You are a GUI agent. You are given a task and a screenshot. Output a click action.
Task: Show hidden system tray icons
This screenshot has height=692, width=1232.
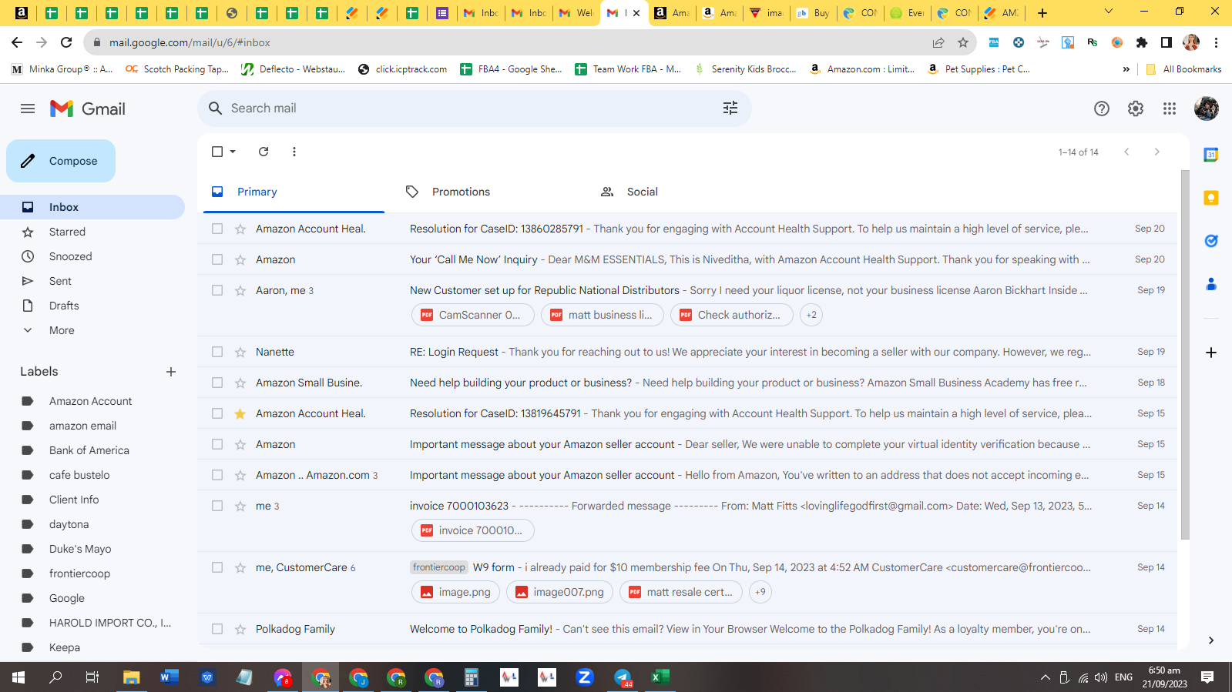(1045, 677)
